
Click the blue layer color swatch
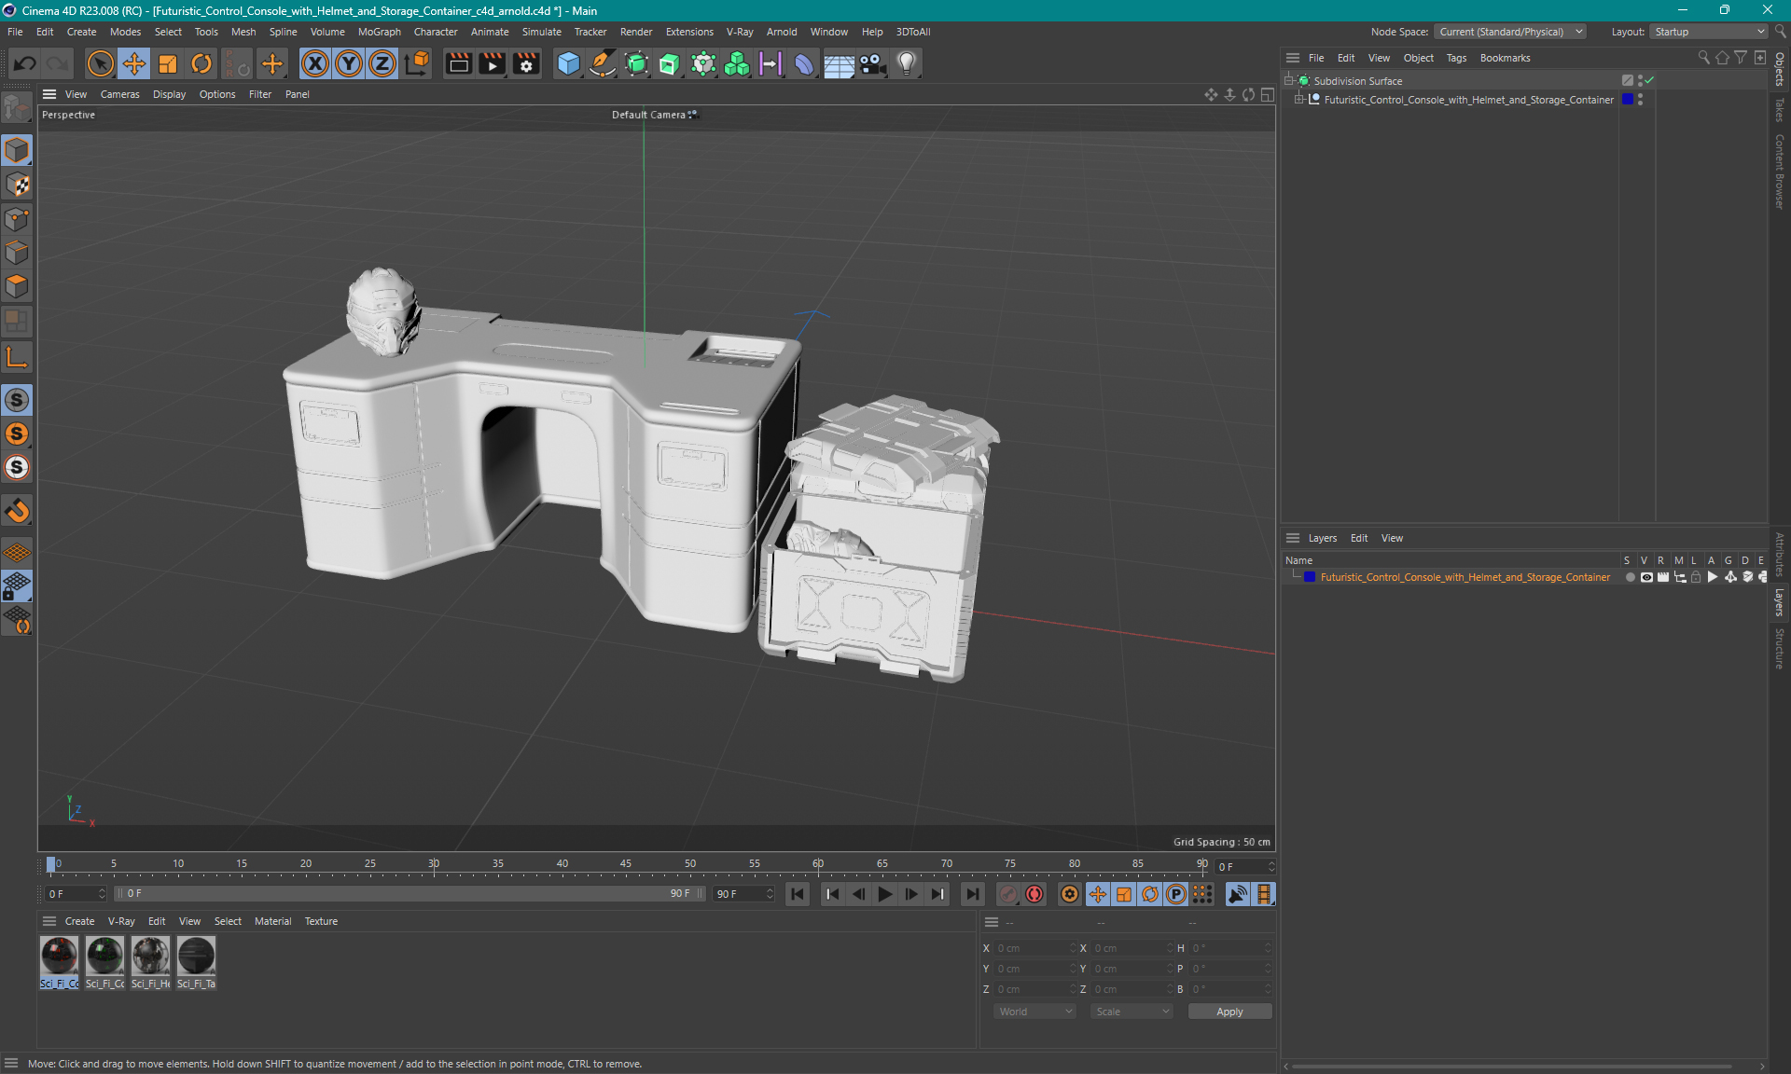[1310, 577]
